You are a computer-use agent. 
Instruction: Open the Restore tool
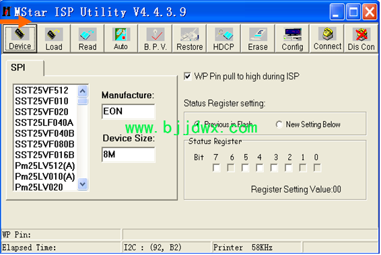[190, 38]
